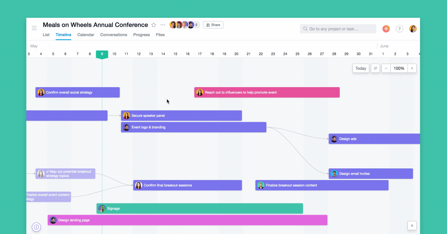
Task: Select the Secure speaker panel task bar
Action: 181,116
